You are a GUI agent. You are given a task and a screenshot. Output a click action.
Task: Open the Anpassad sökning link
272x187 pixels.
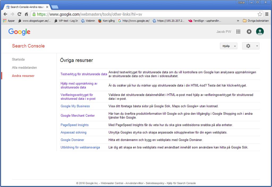(x=74, y=132)
